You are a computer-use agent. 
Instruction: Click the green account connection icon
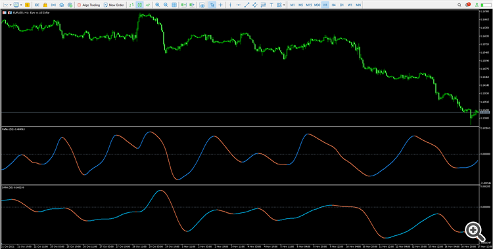pos(477,5)
